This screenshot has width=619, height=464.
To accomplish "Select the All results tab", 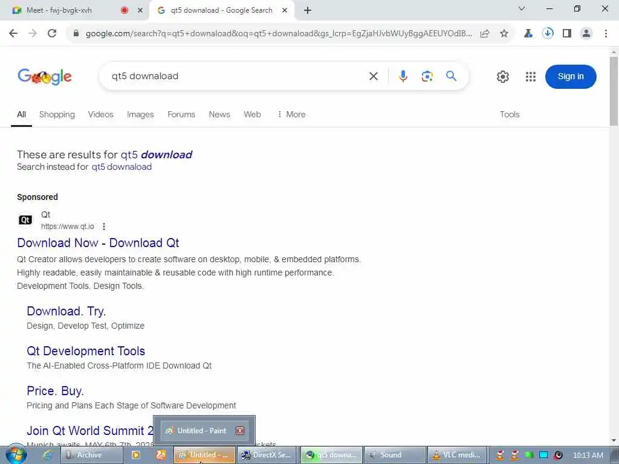I will point(21,114).
